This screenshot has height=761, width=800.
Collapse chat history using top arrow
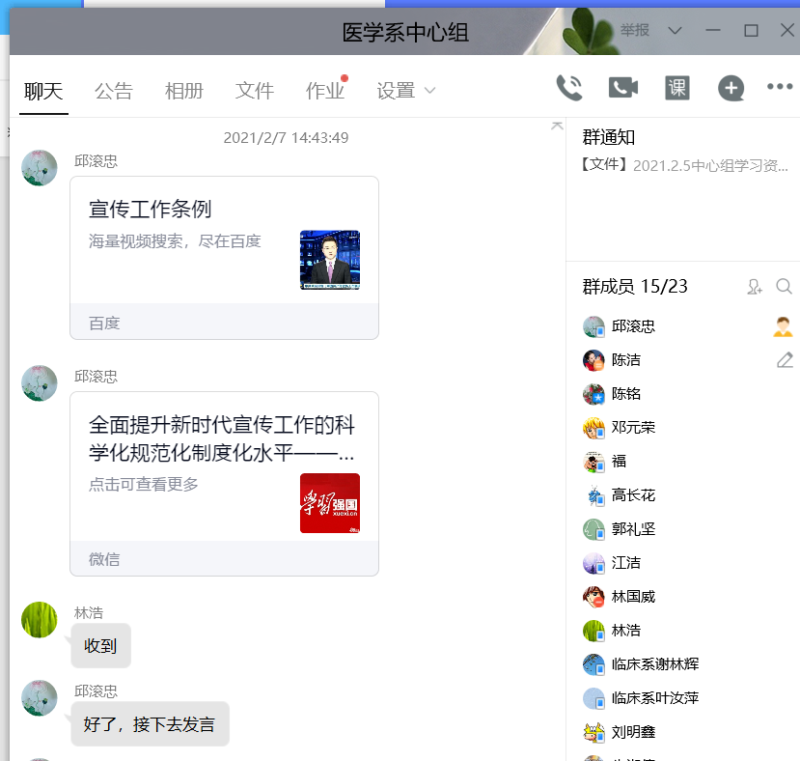(x=557, y=126)
